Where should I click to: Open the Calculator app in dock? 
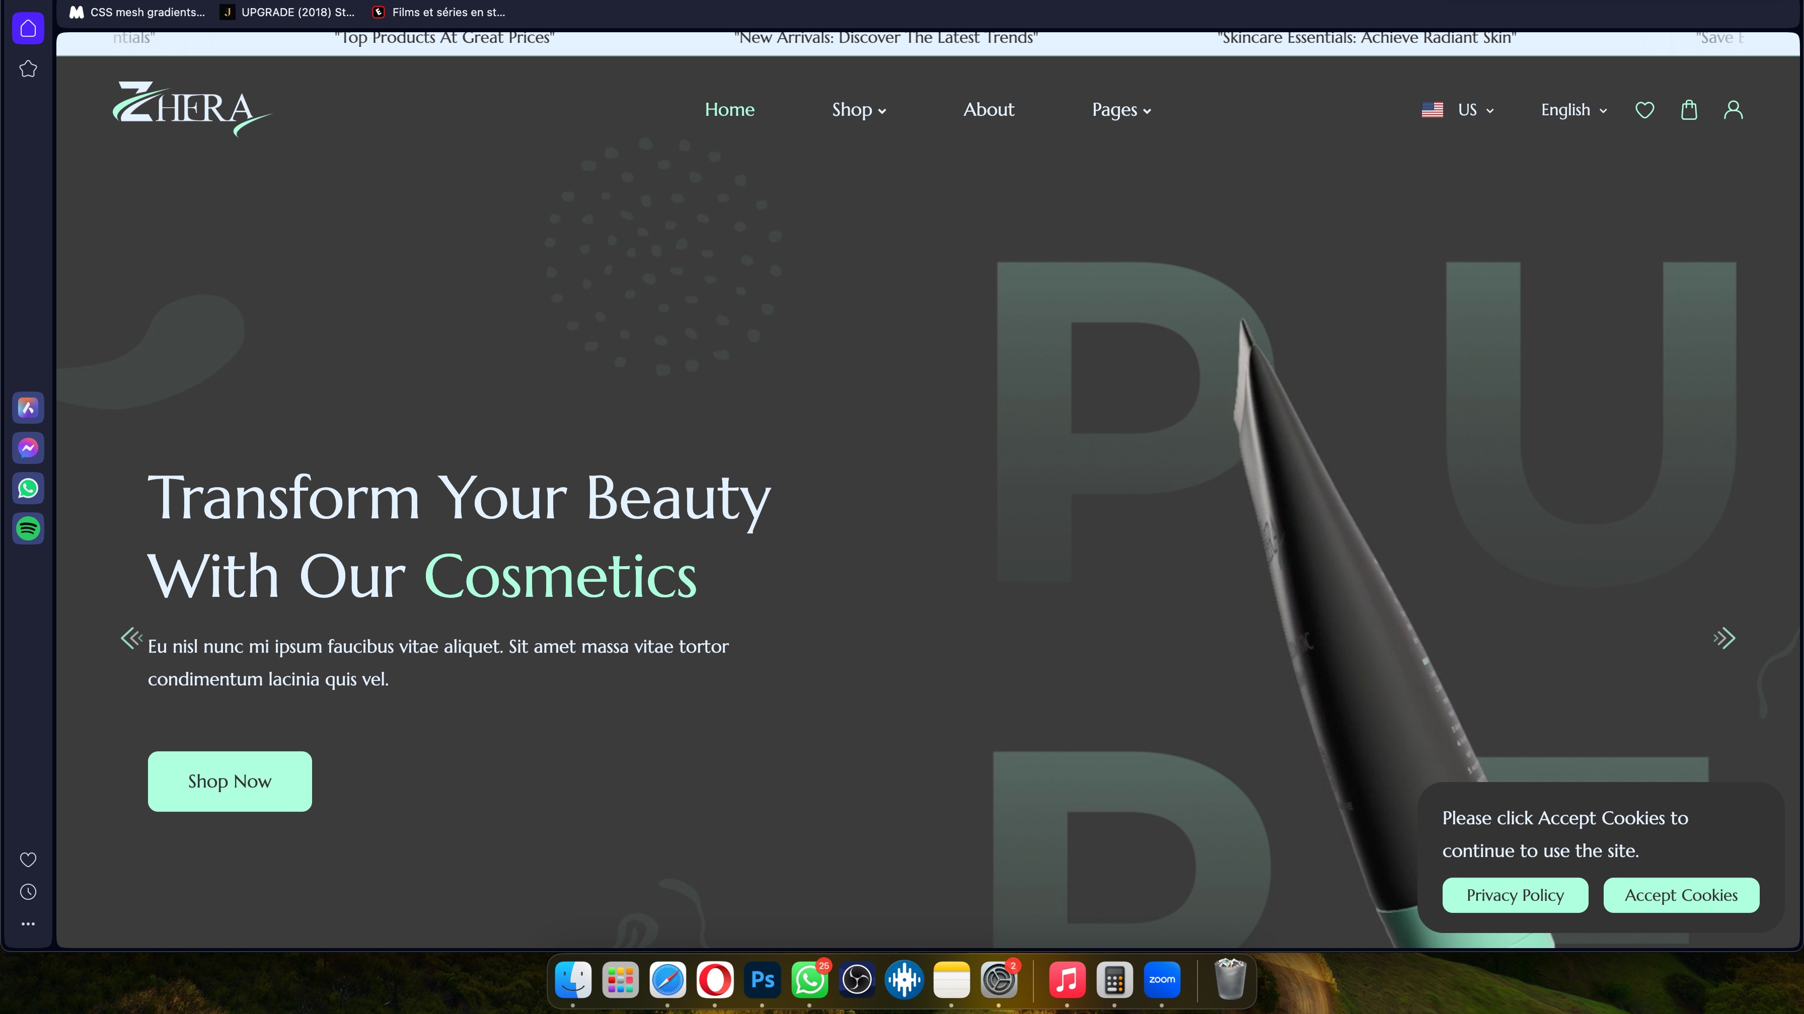pyautogui.click(x=1114, y=980)
